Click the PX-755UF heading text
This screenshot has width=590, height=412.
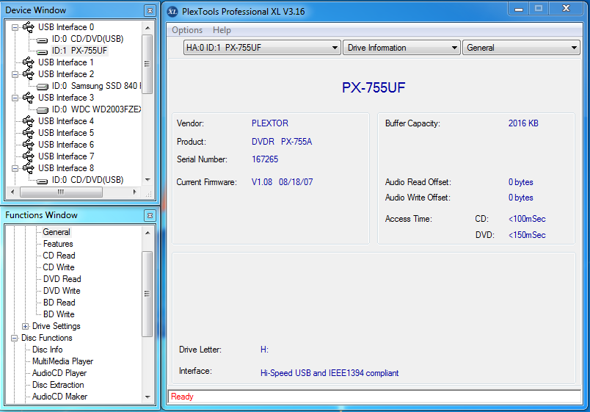(x=374, y=87)
